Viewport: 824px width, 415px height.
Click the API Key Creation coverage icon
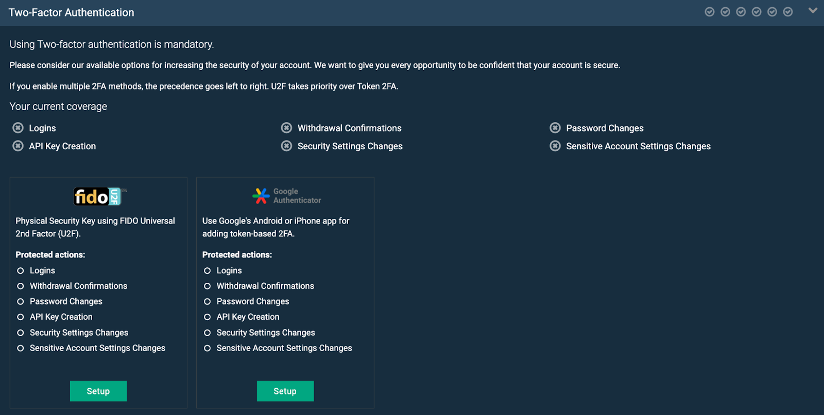(18, 146)
